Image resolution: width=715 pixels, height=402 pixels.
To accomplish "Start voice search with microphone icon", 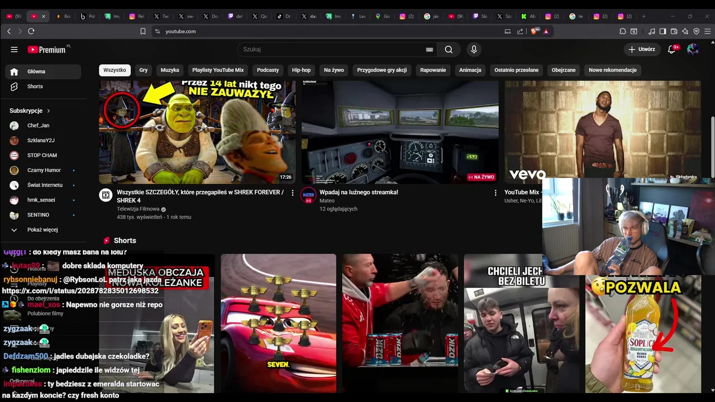I will pos(474,49).
